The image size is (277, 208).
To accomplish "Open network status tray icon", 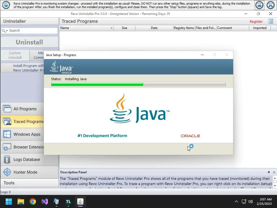I will pos(244,201).
